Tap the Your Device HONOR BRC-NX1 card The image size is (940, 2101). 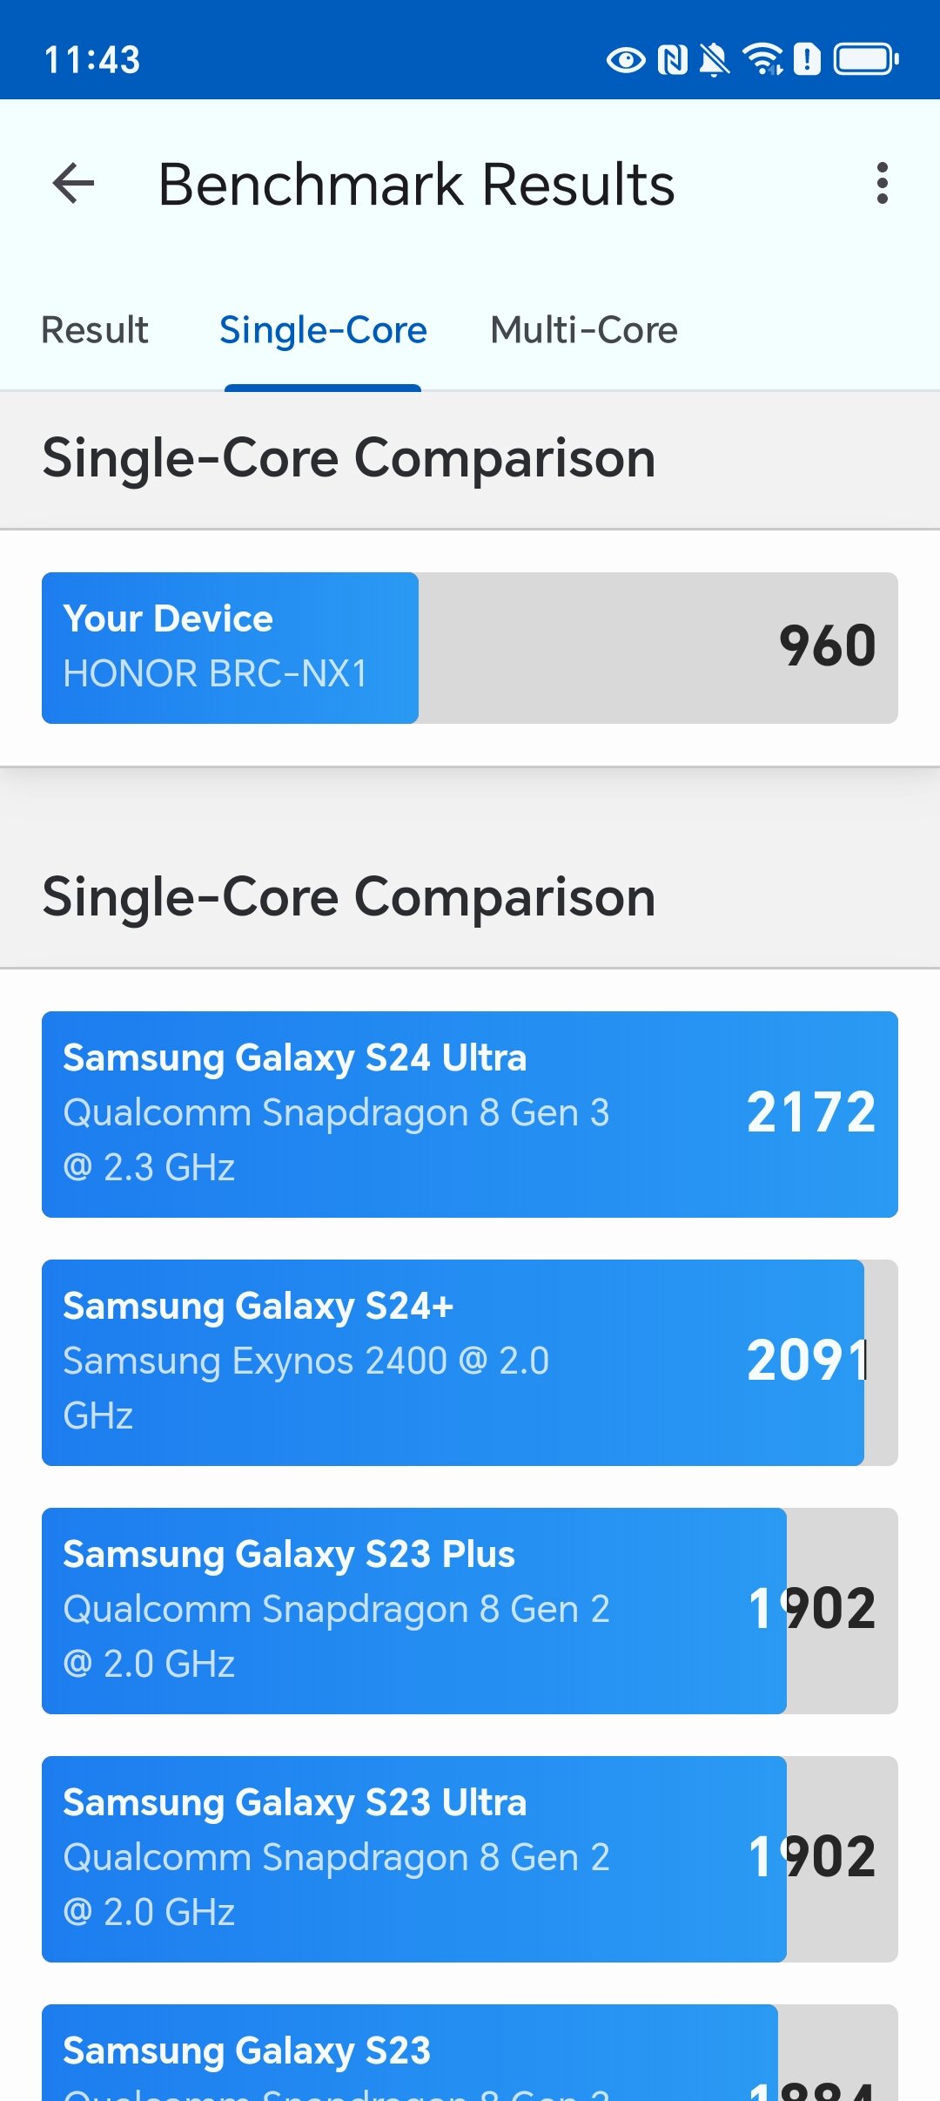coord(470,648)
